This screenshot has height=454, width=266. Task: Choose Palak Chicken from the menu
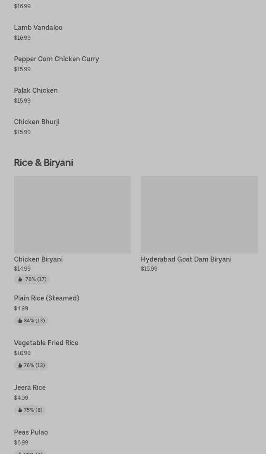click(x=36, y=90)
